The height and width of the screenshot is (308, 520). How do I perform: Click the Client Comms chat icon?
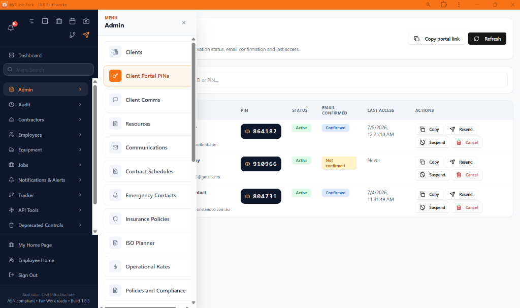coord(115,100)
